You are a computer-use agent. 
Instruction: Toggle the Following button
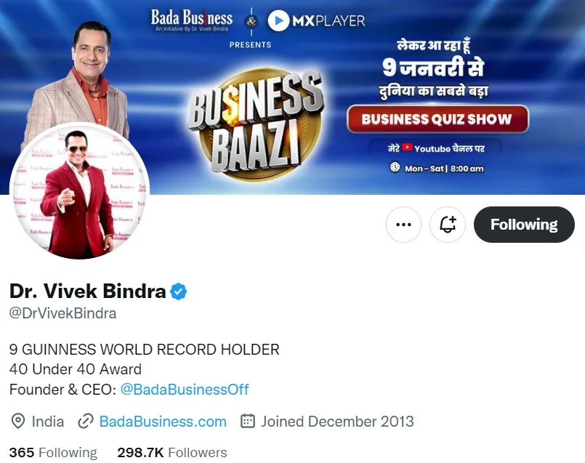coord(524,225)
